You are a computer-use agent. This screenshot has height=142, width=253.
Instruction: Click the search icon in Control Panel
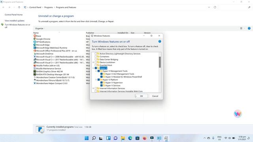coord(249,7)
